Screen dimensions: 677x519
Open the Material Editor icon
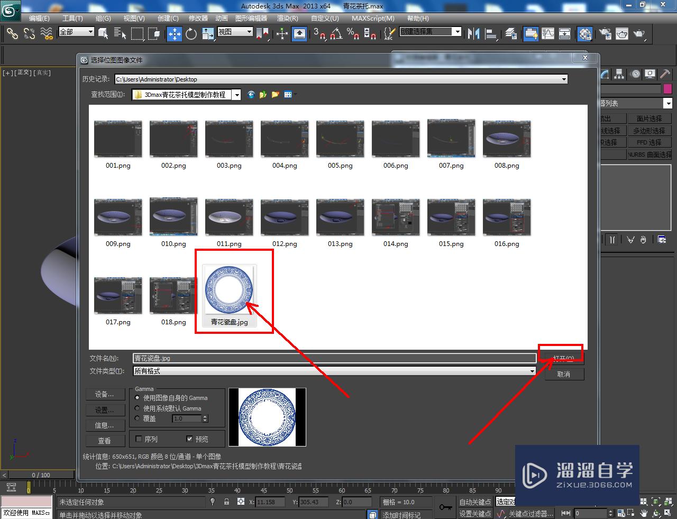tap(585, 34)
